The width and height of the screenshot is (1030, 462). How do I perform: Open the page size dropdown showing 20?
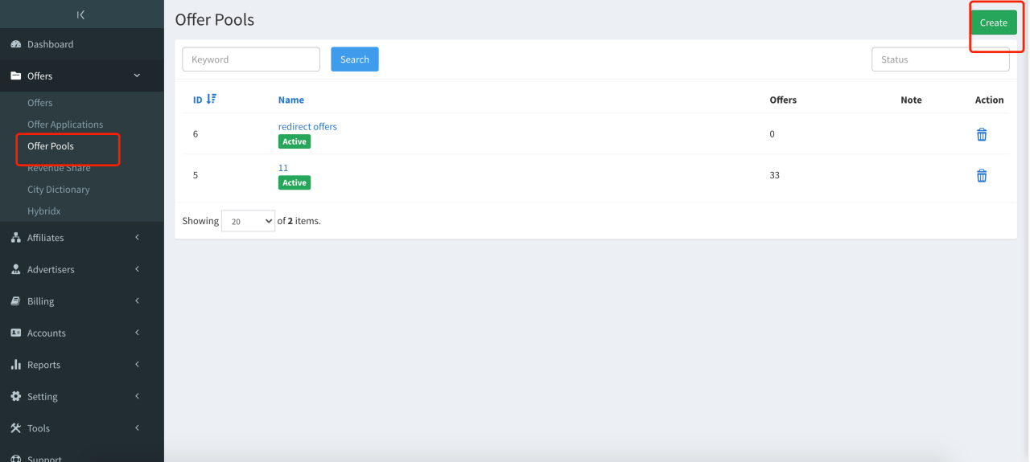click(248, 221)
